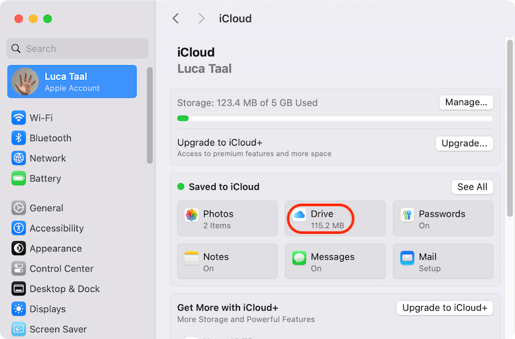Viewport: 515px width, 339px height.
Task: Click the main pane scrollbar
Action: tap(510, 128)
